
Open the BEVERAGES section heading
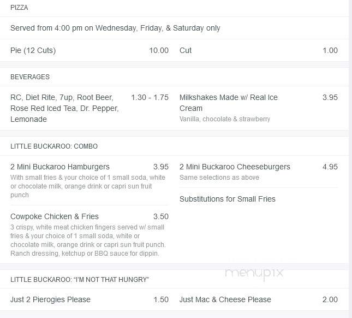pyautogui.click(x=30, y=77)
